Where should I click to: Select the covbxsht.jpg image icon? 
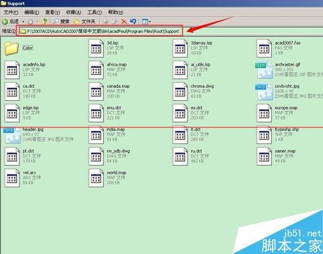pyautogui.click(x=264, y=92)
